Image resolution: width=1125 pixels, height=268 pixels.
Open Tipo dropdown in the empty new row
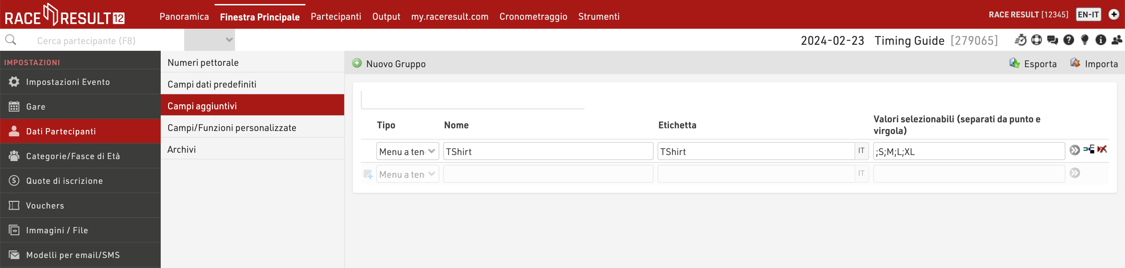click(x=407, y=174)
